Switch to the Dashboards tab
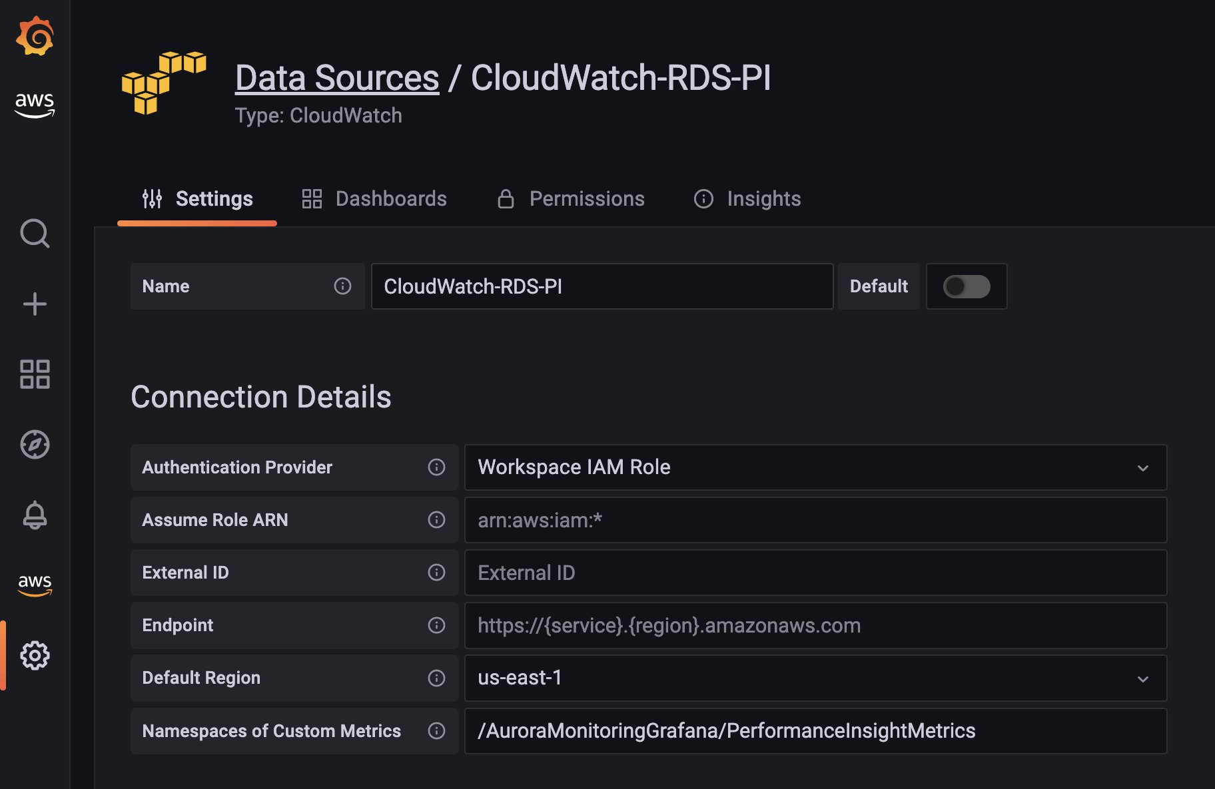The image size is (1215, 789). click(x=391, y=198)
